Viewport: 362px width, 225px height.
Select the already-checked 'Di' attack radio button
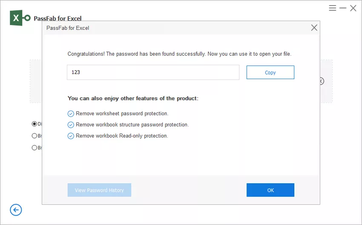coord(34,124)
